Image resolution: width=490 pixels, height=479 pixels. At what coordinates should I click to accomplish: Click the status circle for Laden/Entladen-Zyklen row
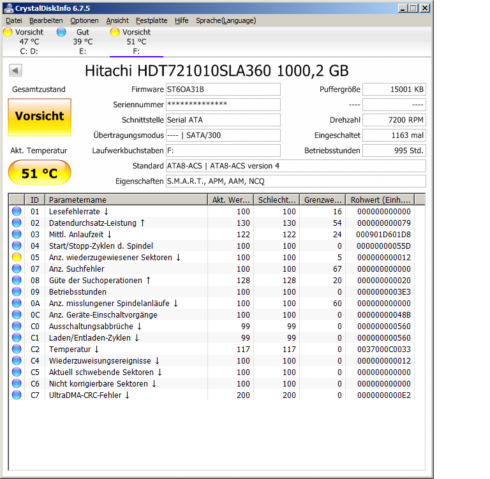click(x=17, y=338)
